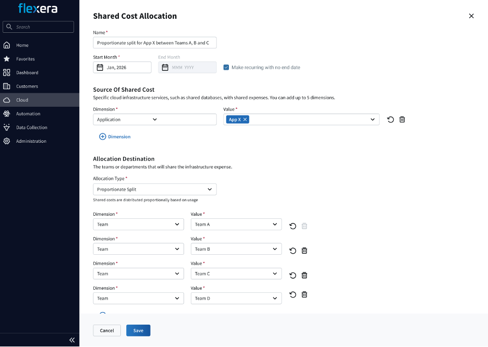Click the Cancel button

[107, 330]
